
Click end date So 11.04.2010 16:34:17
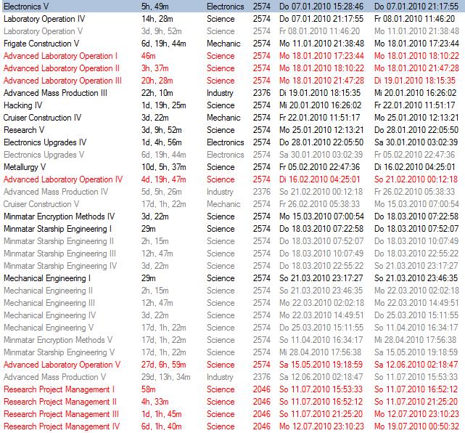[416, 328]
